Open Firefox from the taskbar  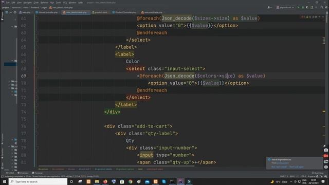pos(105,181)
